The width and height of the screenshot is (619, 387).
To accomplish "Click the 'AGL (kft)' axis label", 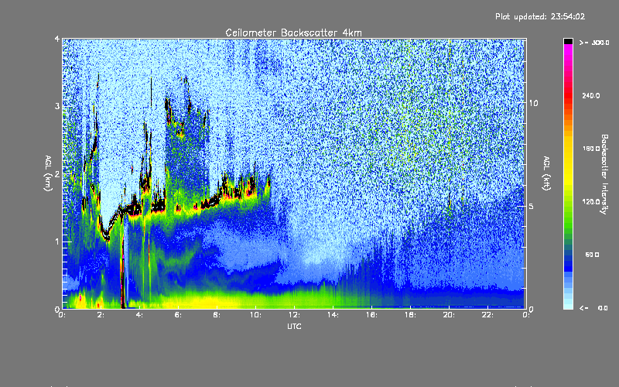I will [547, 173].
